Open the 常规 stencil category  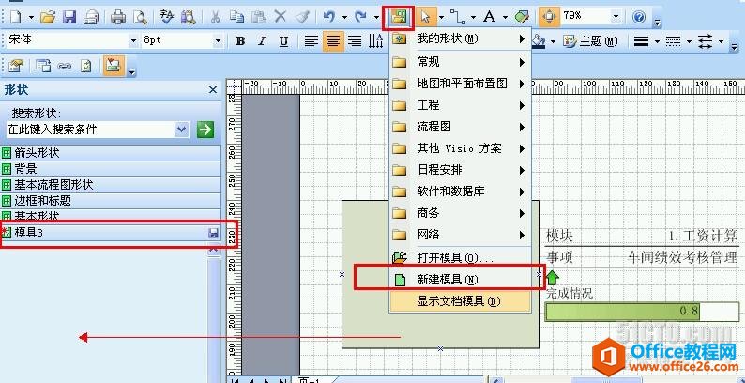(x=460, y=62)
